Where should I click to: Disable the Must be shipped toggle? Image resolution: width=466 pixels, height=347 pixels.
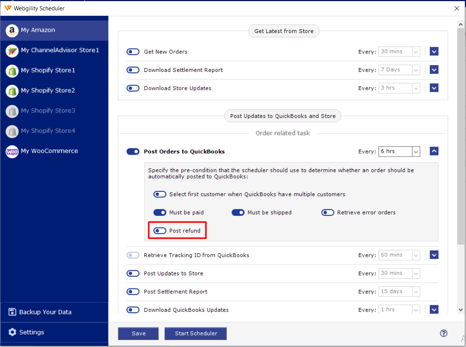[238, 213]
